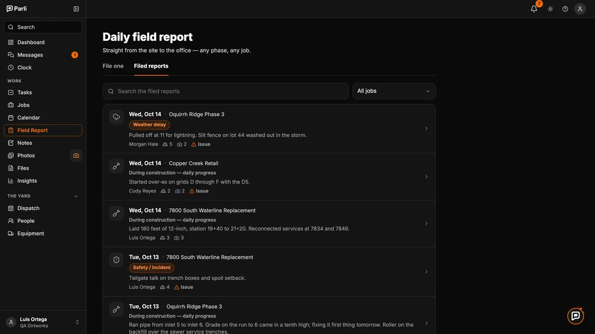
Task: Open Dispatch in the sidebar
Action: point(43,208)
